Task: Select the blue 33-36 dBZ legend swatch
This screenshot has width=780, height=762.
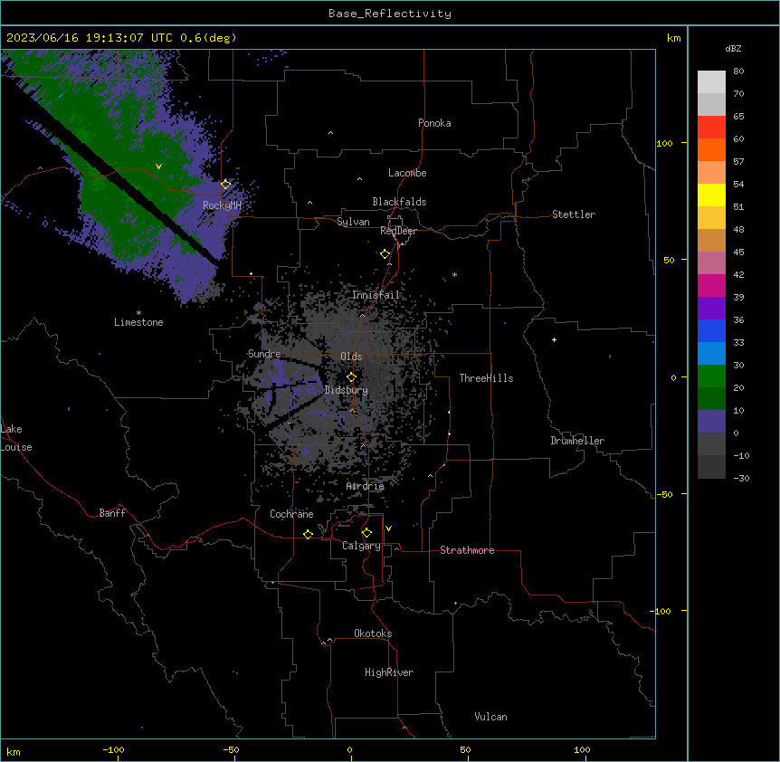Action: [x=711, y=330]
